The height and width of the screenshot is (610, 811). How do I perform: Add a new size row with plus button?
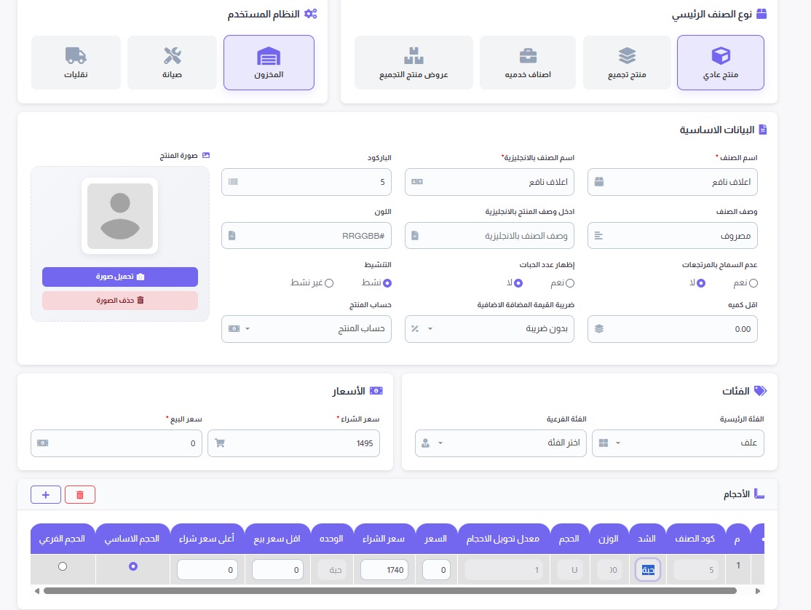click(46, 495)
